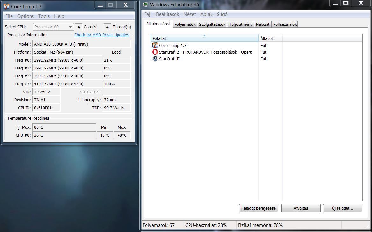Click the Tj. Max value 80°C

click(x=64, y=127)
